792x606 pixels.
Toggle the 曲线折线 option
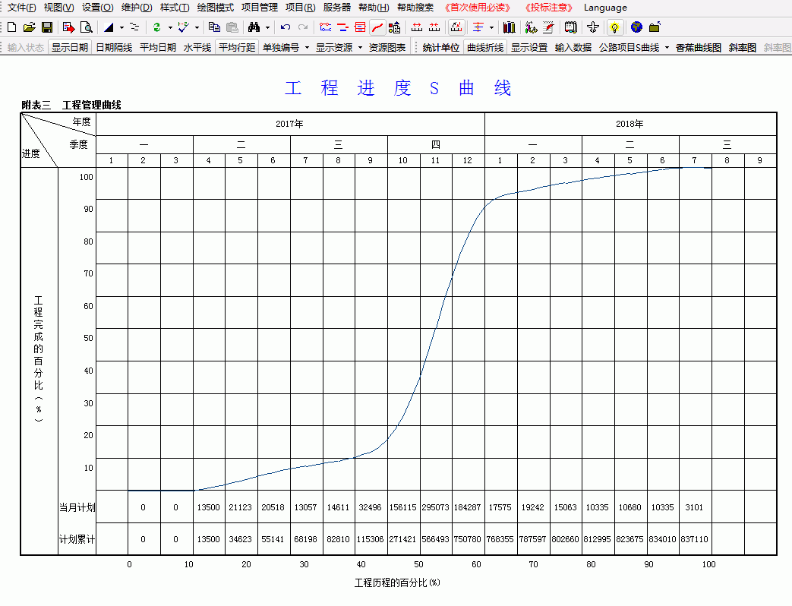click(x=484, y=47)
